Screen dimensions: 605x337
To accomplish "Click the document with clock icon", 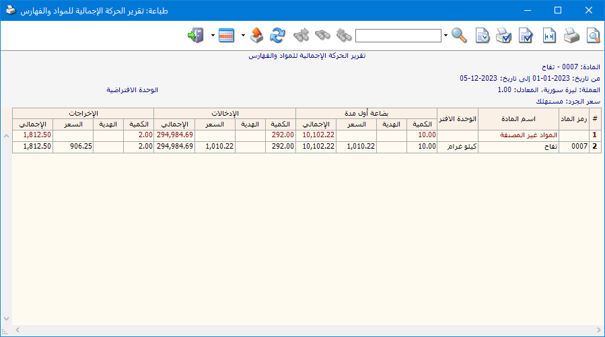I will point(483,36).
